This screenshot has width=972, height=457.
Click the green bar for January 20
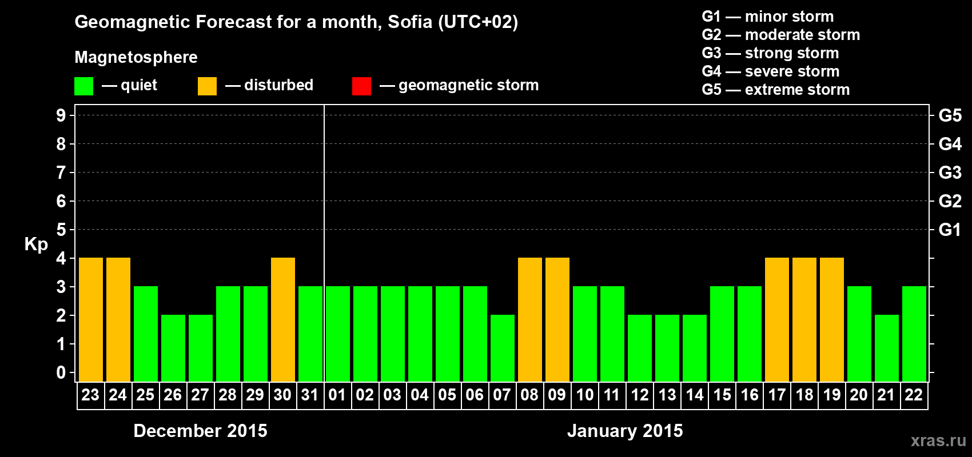pos(859,334)
